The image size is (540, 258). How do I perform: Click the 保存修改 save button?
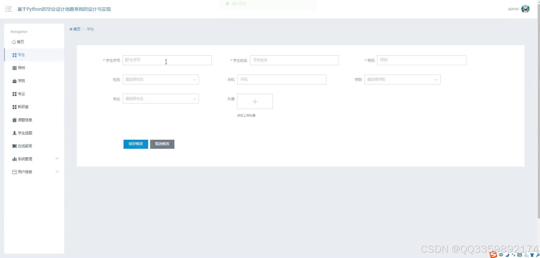click(x=136, y=144)
